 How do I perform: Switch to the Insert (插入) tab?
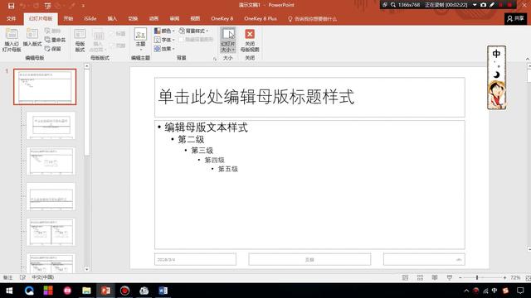point(112,18)
